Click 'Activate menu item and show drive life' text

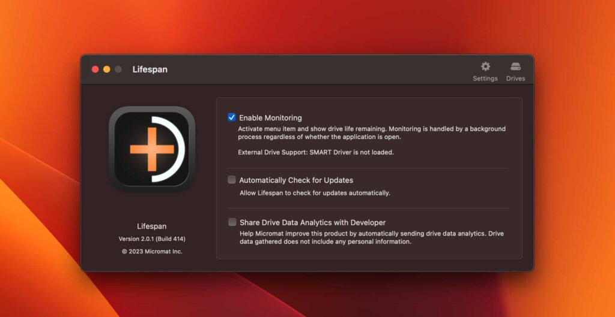pos(372,132)
